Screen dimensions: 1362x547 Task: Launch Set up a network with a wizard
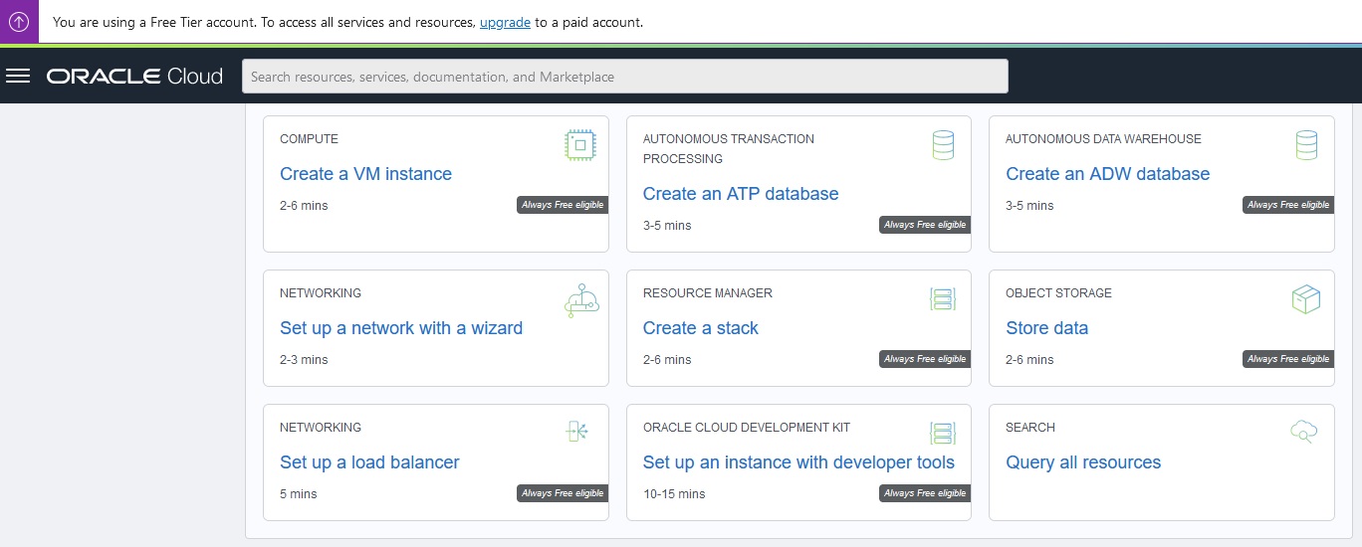click(x=401, y=328)
